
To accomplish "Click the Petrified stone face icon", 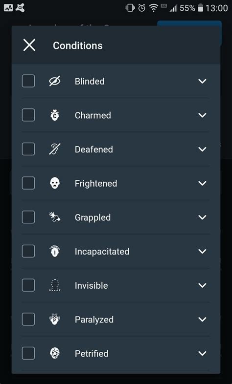I will (x=54, y=353).
